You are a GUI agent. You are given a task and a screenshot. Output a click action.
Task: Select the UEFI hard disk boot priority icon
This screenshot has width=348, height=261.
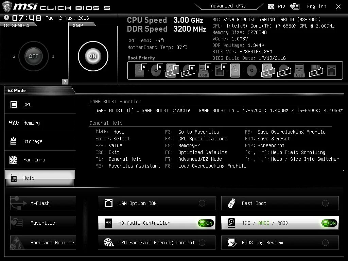(141, 70)
